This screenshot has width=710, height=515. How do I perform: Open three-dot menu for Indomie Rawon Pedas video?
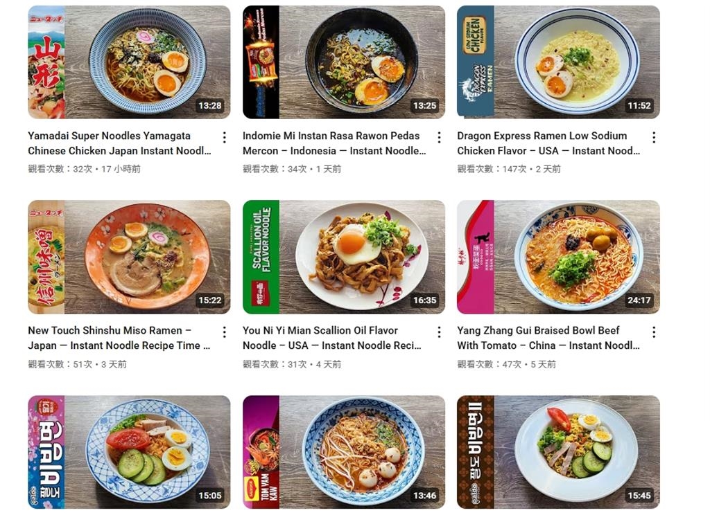439,137
